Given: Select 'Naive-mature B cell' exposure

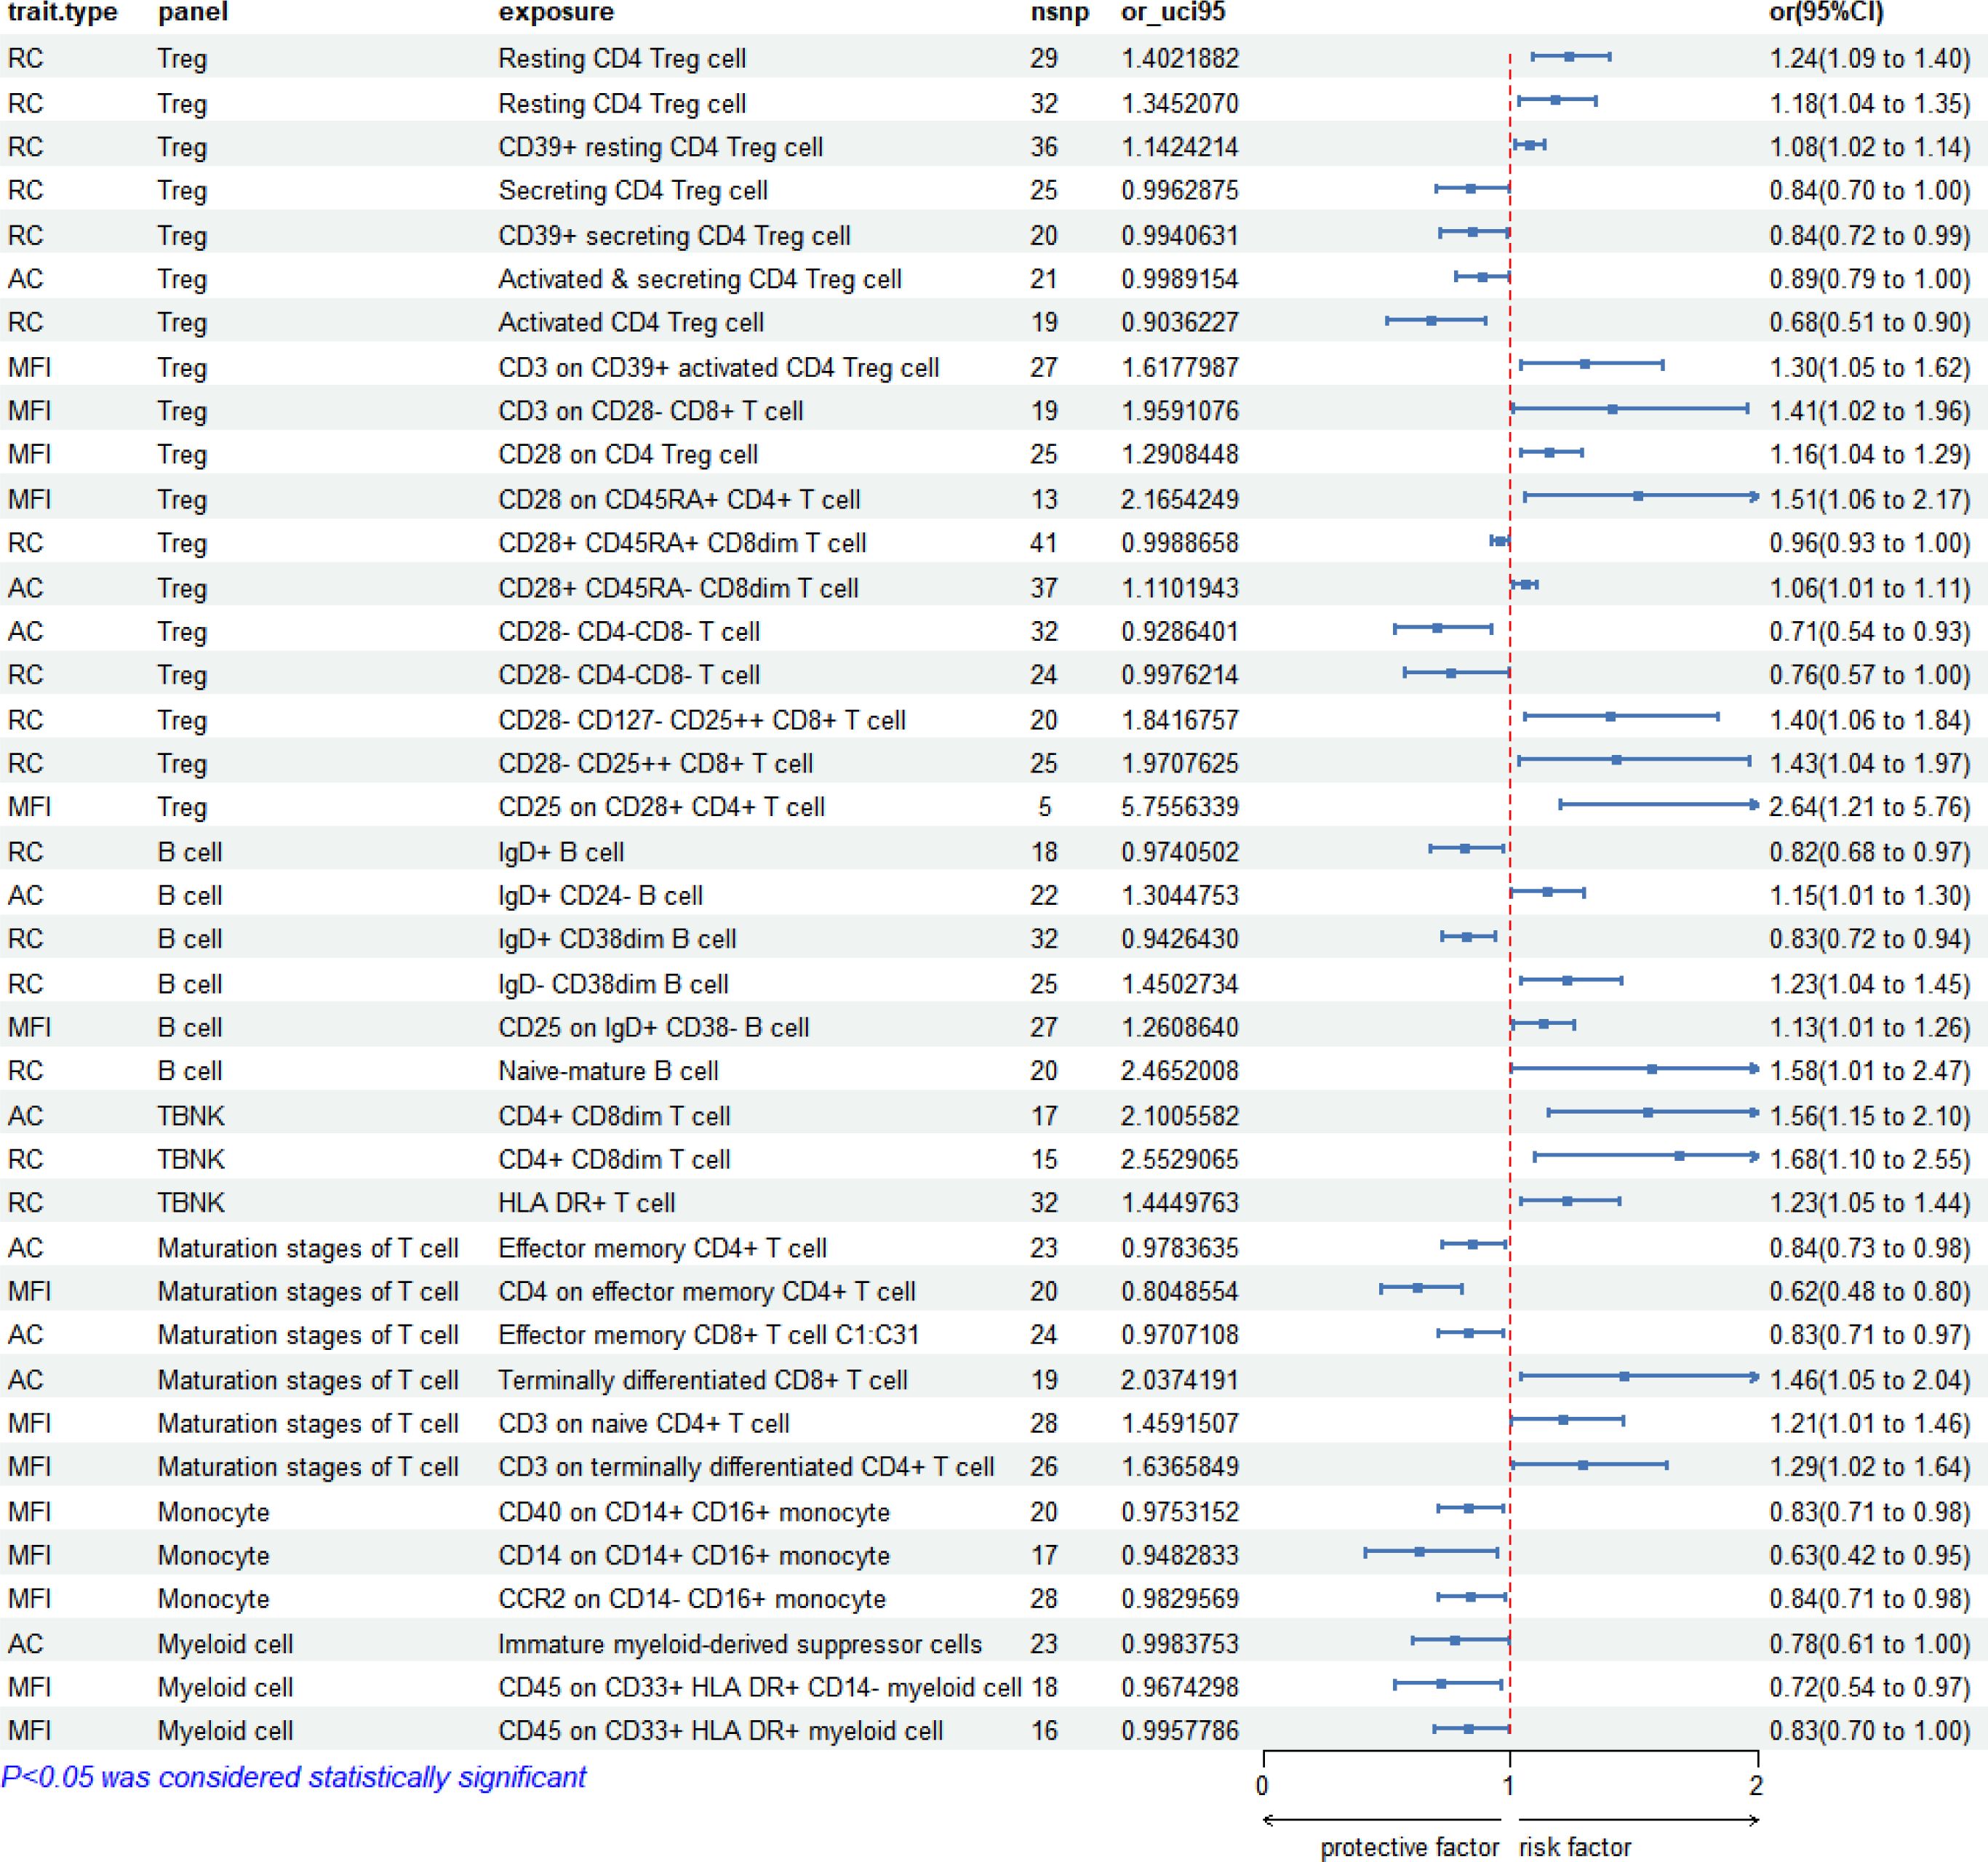Looking at the screenshot, I should (608, 1070).
